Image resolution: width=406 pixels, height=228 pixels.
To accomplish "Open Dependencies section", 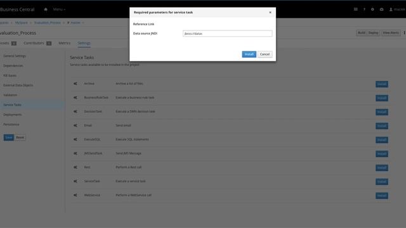I will (x=13, y=66).
